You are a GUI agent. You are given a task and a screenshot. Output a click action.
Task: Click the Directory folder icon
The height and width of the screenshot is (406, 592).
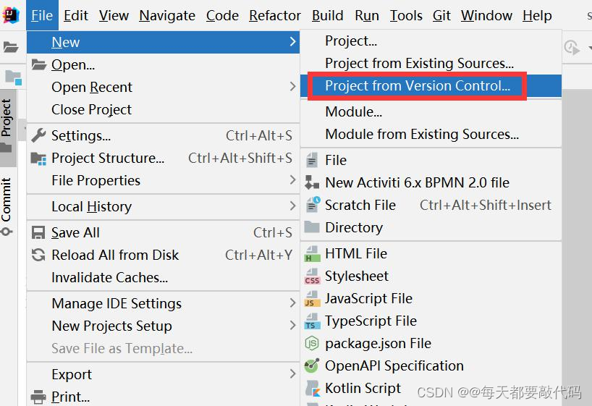[312, 227]
